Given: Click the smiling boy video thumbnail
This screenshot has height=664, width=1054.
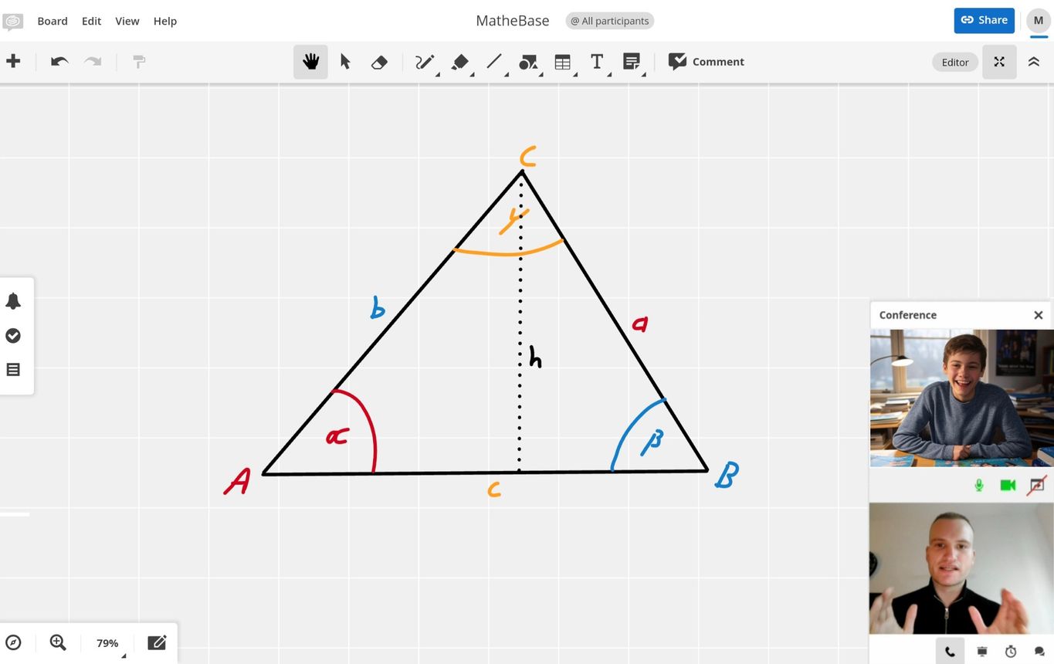Looking at the screenshot, I should [x=962, y=398].
